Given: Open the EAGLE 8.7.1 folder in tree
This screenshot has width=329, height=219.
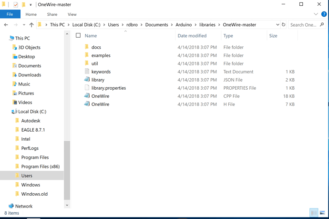Looking at the screenshot, I should [33, 130].
